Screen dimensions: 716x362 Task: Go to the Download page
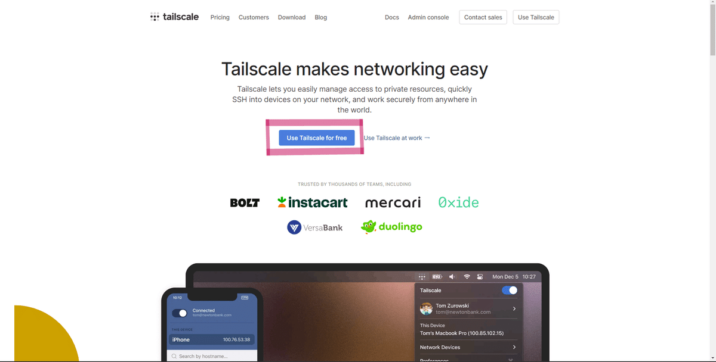coord(292,17)
